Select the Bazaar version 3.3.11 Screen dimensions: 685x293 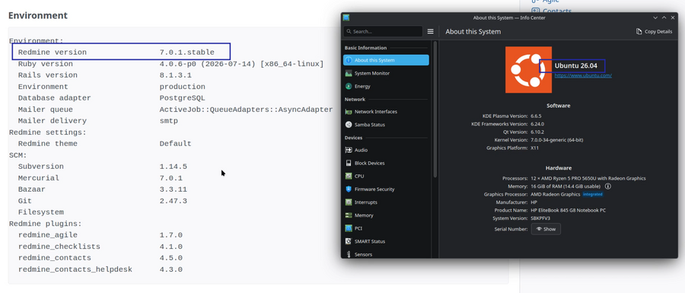(174, 189)
